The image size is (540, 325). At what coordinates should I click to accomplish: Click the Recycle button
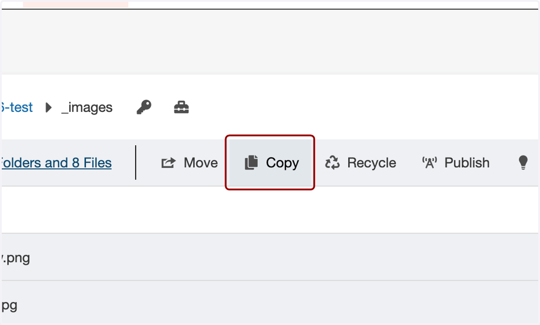coord(360,163)
